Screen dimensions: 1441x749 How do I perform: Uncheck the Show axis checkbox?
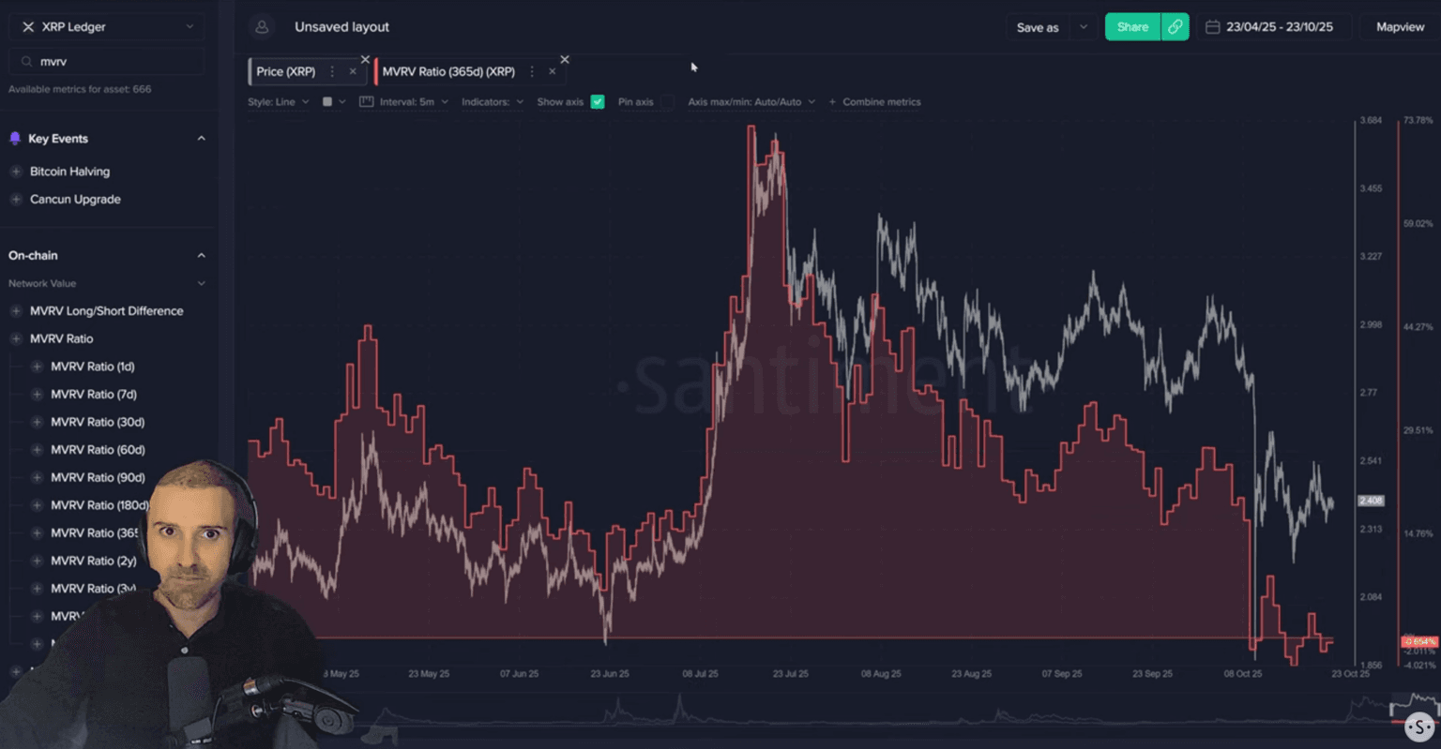598,102
